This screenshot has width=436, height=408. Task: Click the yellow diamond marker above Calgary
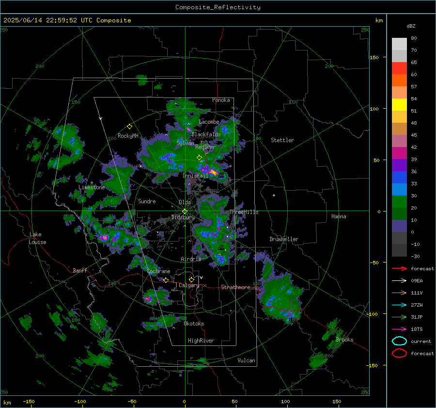click(x=191, y=279)
